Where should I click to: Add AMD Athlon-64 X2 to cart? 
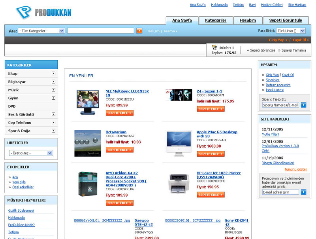(x=120, y=203)
